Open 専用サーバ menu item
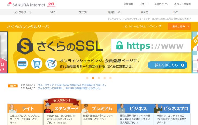This screenshot has height=125, width=198. [114, 12]
